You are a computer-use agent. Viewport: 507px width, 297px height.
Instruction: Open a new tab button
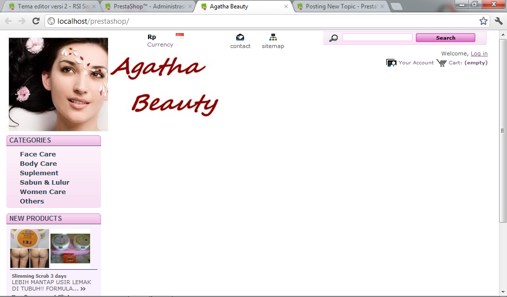pyautogui.click(x=397, y=6)
